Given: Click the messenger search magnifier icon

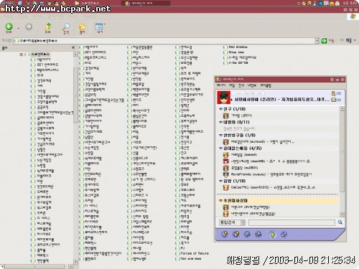Looking at the screenshot, I should tap(340, 222).
